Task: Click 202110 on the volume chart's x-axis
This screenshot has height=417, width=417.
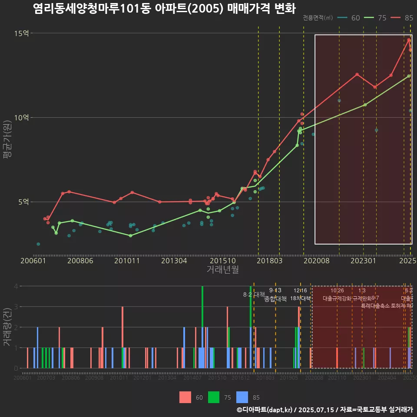Action: pyautogui.click(x=337, y=377)
